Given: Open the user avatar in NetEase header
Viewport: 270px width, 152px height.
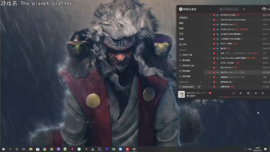Looking at the screenshot, I should 264,9.
